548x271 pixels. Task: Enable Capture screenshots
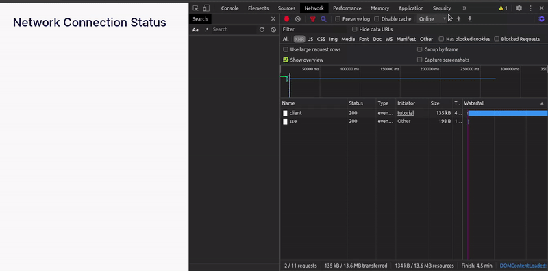[x=419, y=60]
